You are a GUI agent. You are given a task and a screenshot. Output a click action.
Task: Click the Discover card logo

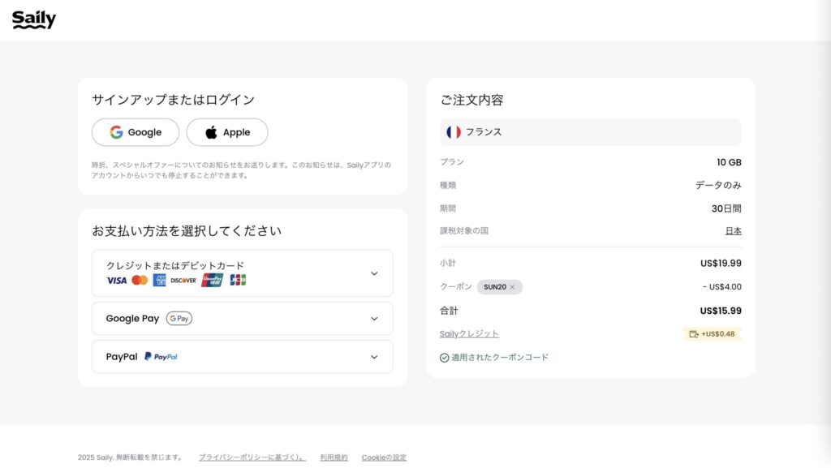tap(183, 281)
